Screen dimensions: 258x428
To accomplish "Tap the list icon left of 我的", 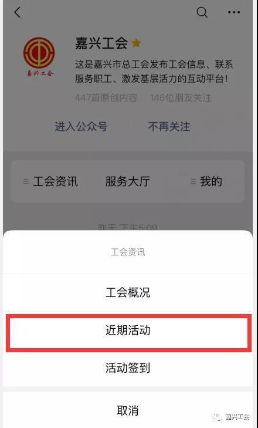I will pos(193,181).
